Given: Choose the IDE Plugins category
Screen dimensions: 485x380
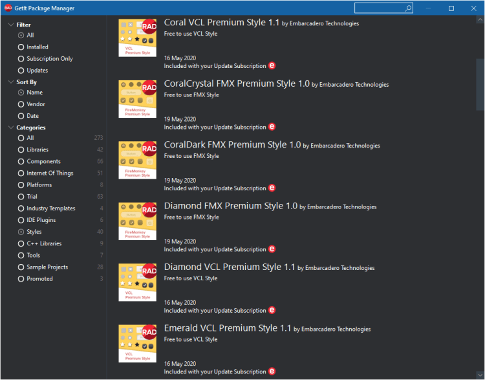Looking at the screenshot, I should point(37,221).
